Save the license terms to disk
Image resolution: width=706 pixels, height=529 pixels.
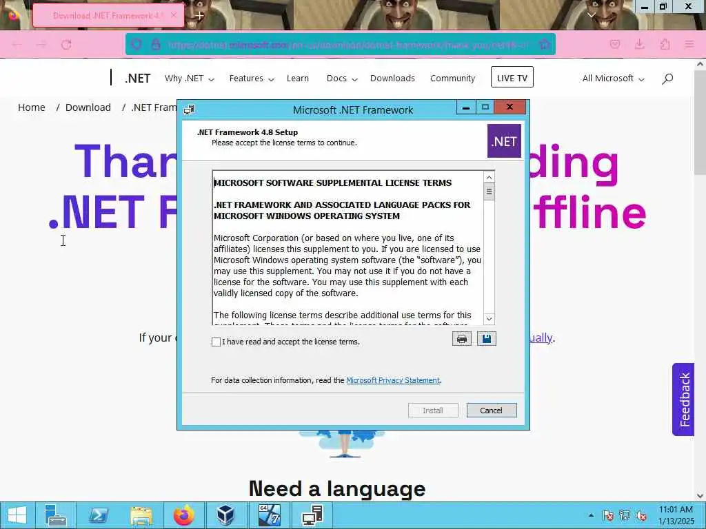pos(486,339)
